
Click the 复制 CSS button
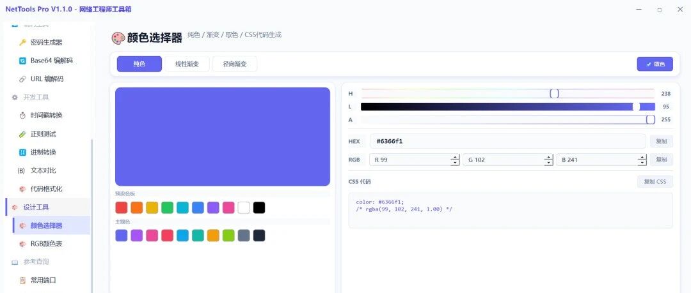[655, 181]
